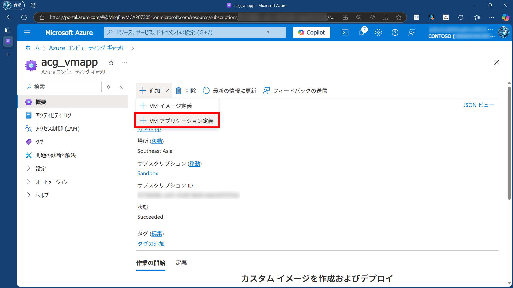Click the 編集 link next to タグ
The height and width of the screenshot is (288, 513).
pyautogui.click(x=157, y=234)
